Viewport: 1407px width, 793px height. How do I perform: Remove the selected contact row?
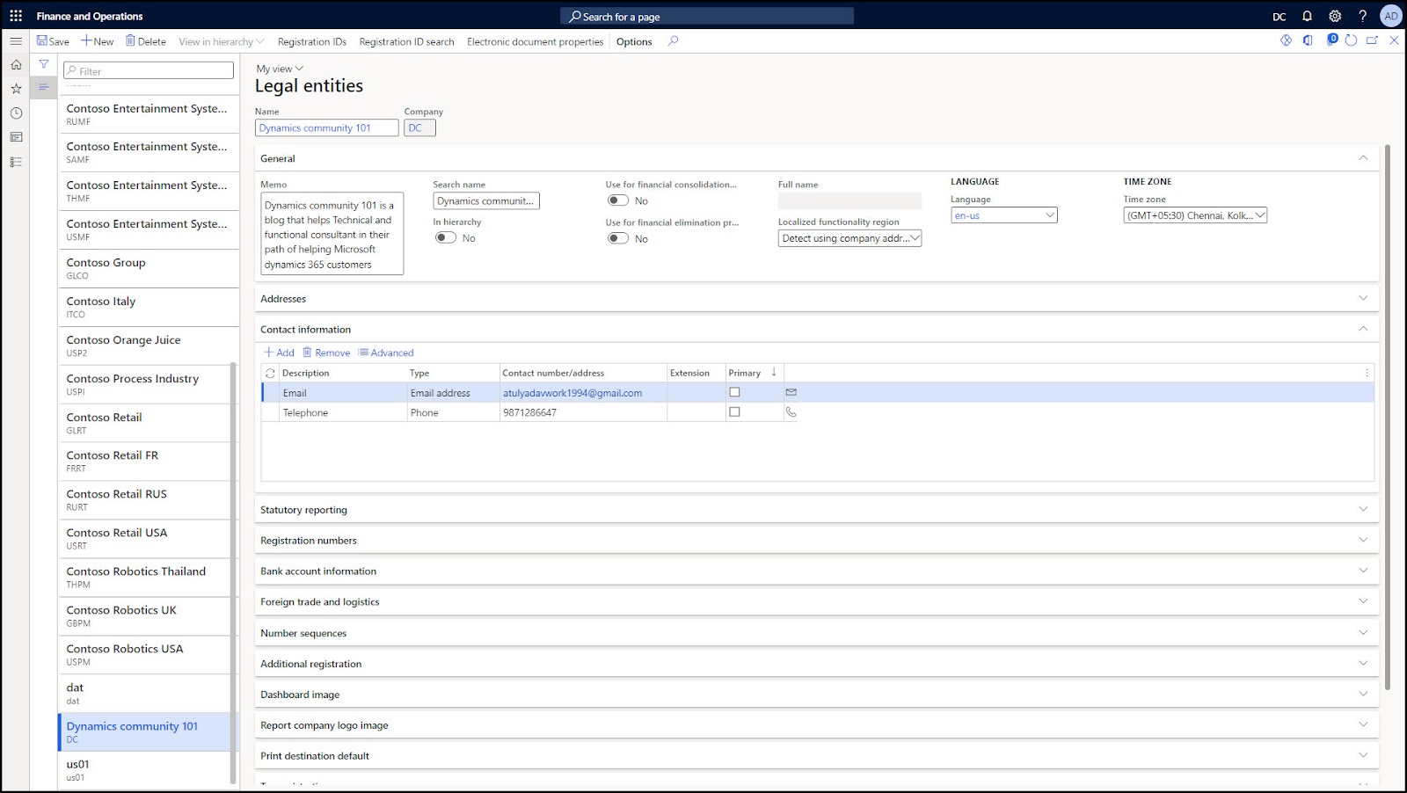pyautogui.click(x=326, y=353)
